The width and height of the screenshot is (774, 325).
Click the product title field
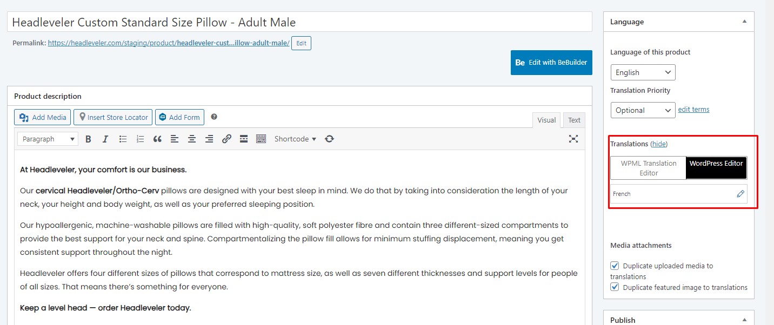(x=300, y=22)
